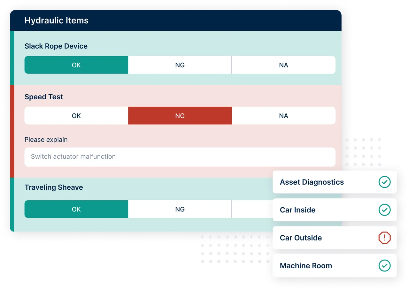The image size is (409, 290).
Task: Open the Asset Diagnostics section card
Action: [335, 182]
